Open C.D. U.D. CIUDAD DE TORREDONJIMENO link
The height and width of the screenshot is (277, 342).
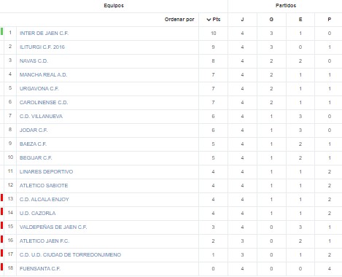tap(70, 255)
